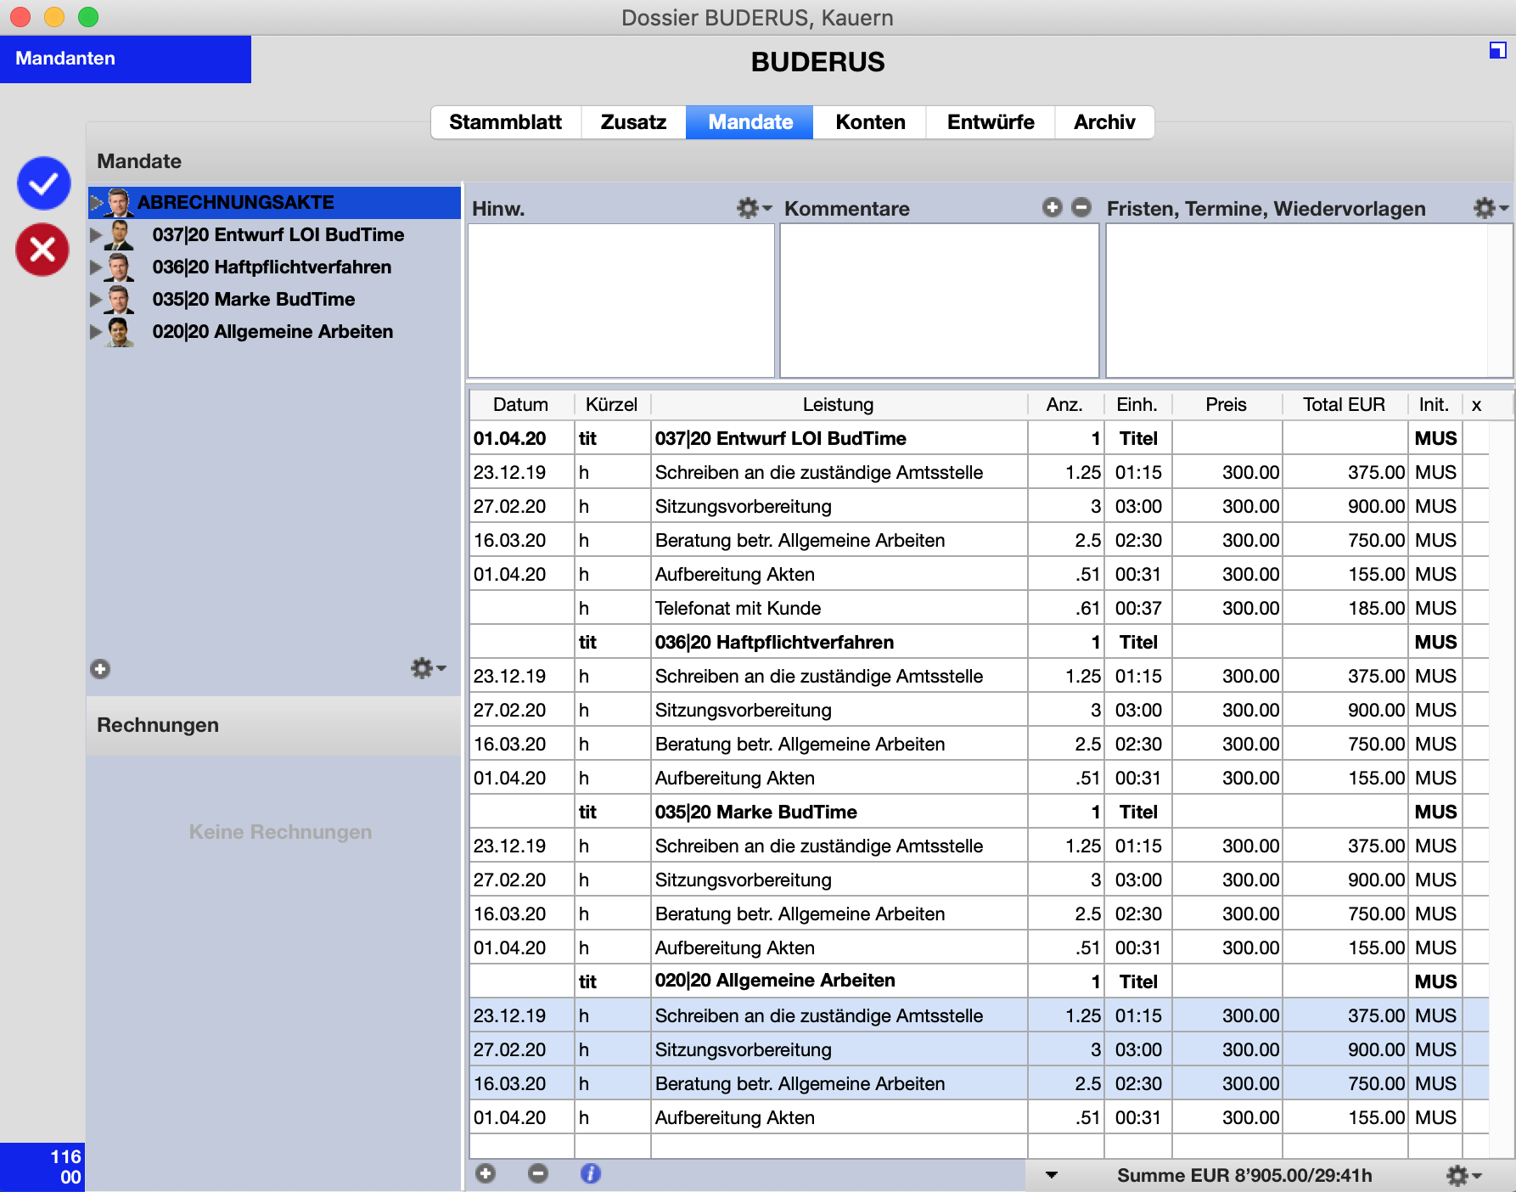The height and width of the screenshot is (1192, 1516).
Task: Click the blue window toggle icon top right
Action: (1498, 51)
